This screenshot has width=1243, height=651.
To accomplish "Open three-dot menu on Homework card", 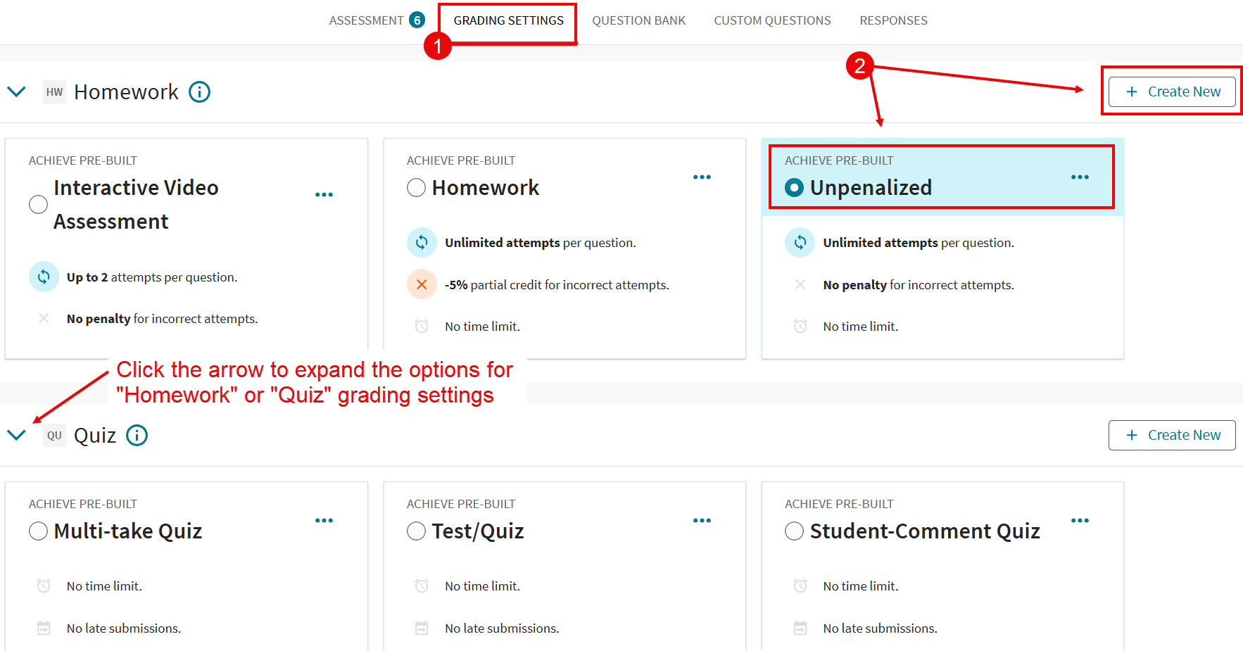I will coord(702,177).
